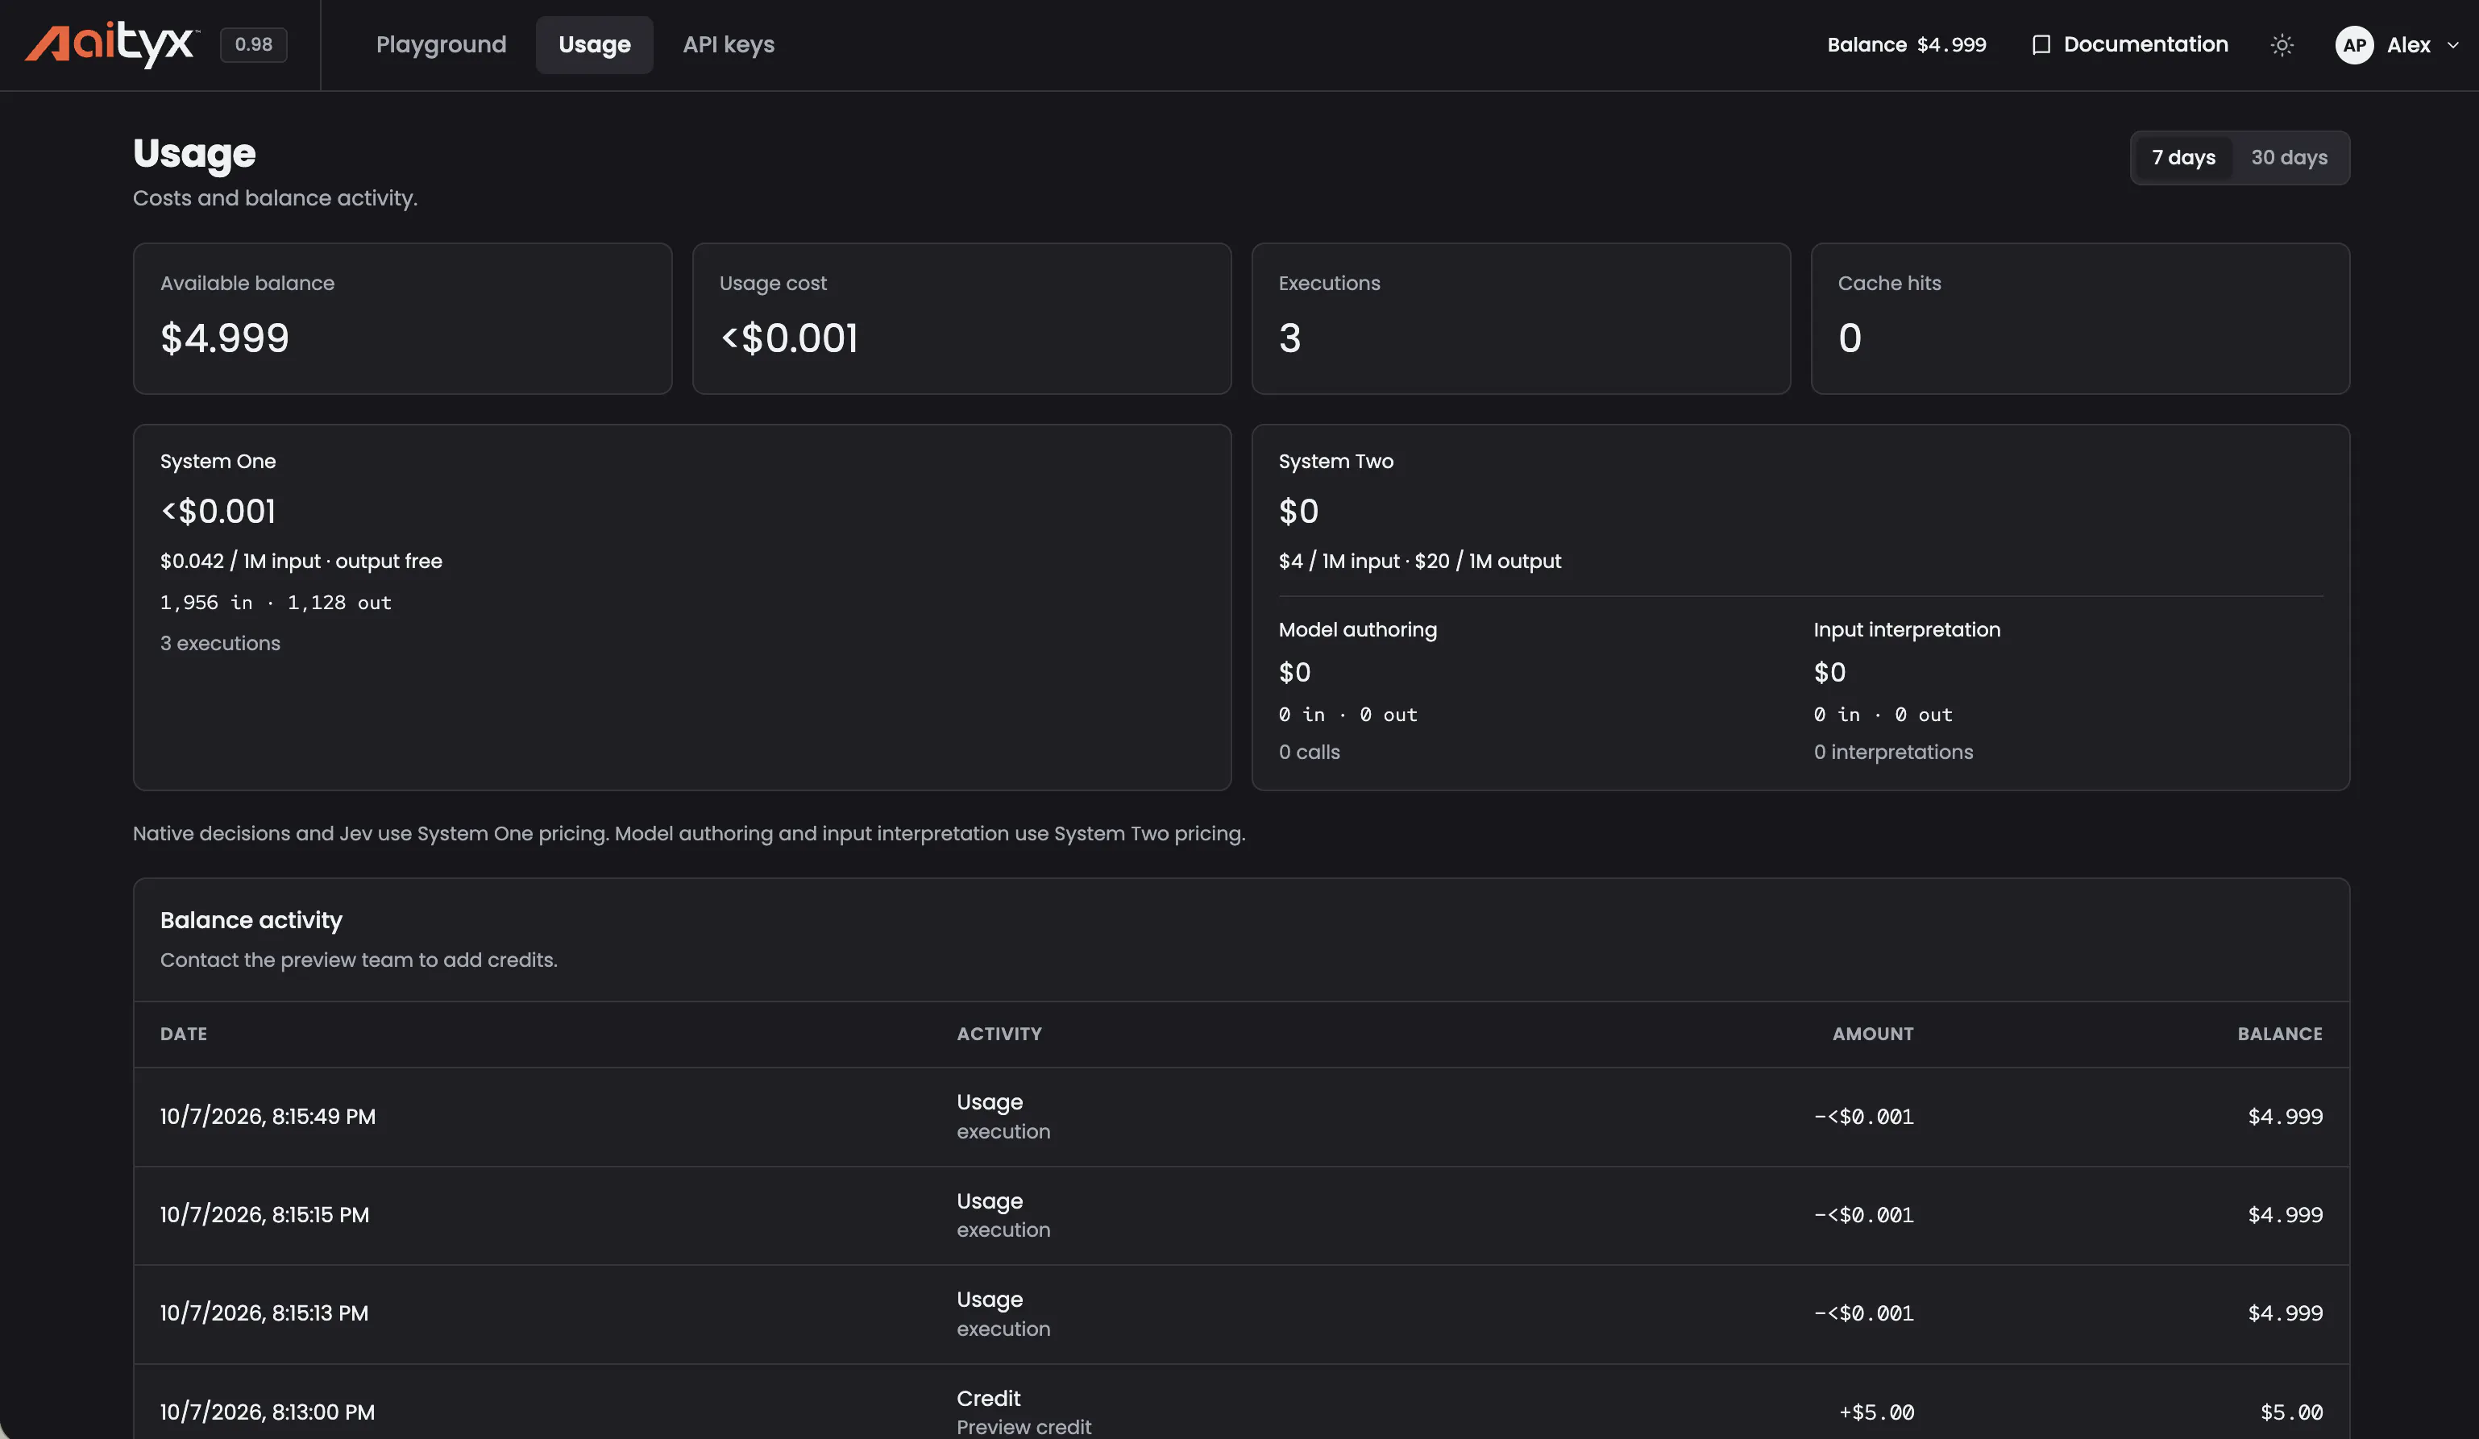
Task: Click the DATE column header
Action: click(x=184, y=1034)
